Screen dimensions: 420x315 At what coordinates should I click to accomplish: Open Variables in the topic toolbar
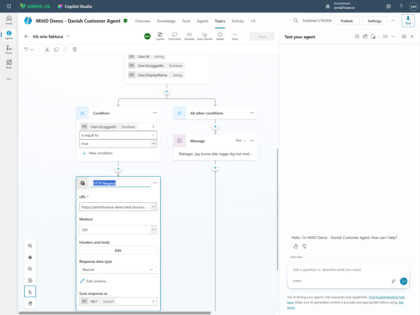[x=189, y=36]
